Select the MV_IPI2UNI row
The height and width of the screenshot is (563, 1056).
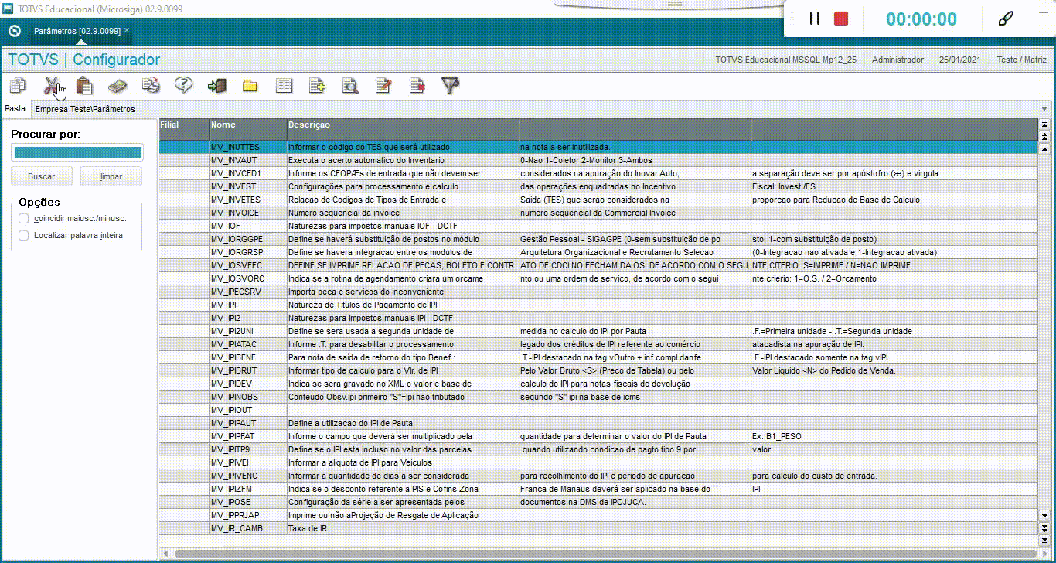pos(598,331)
